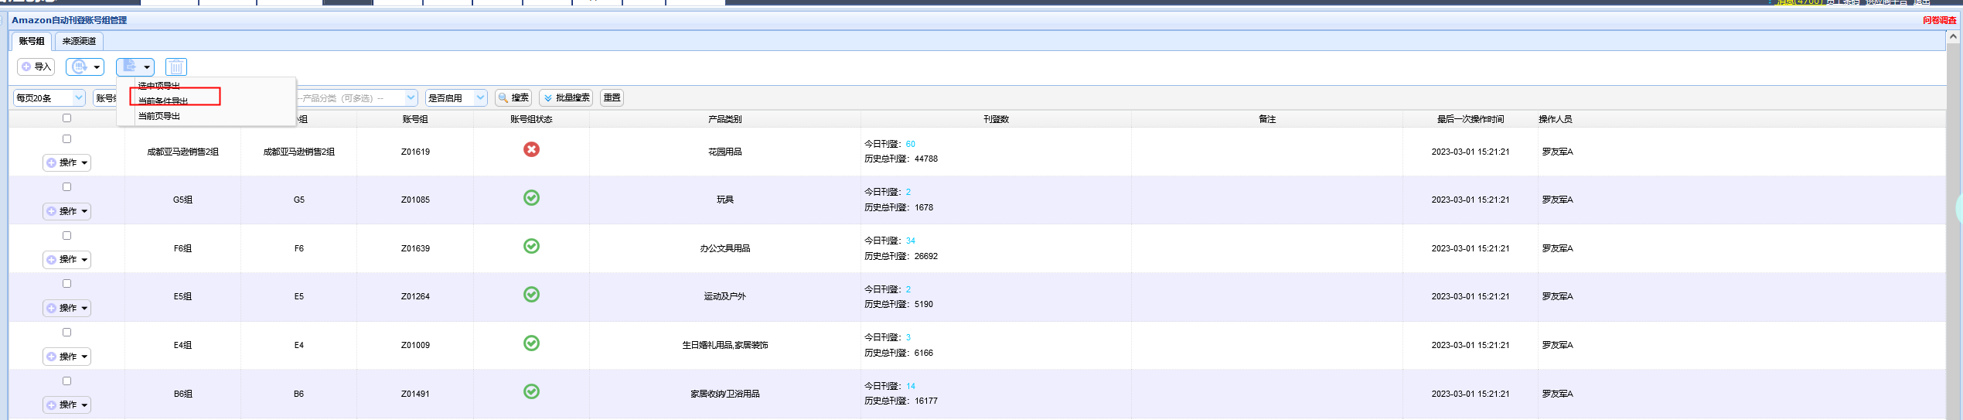
Task: Tick the checkbox for row Z01009
Action: pyautogui.click(x=66, y=333)
